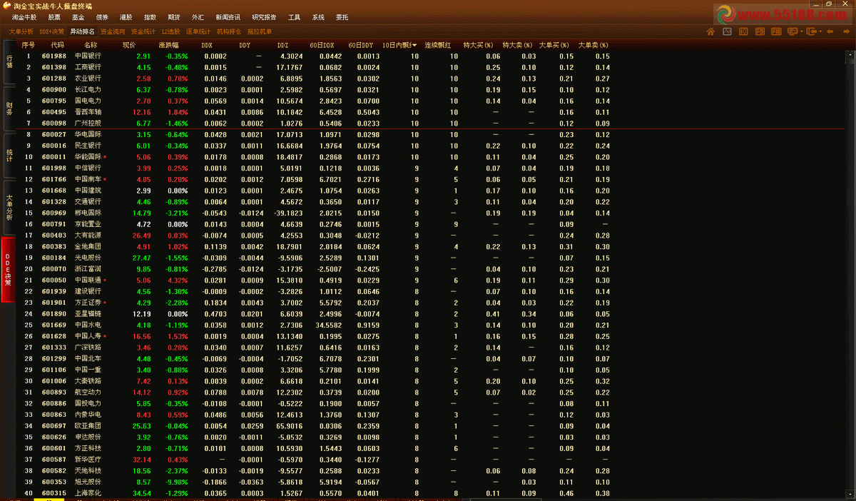This screenshot has width=856, height=501.
Task: Sort by the 代码 column header
Action: 57,45
